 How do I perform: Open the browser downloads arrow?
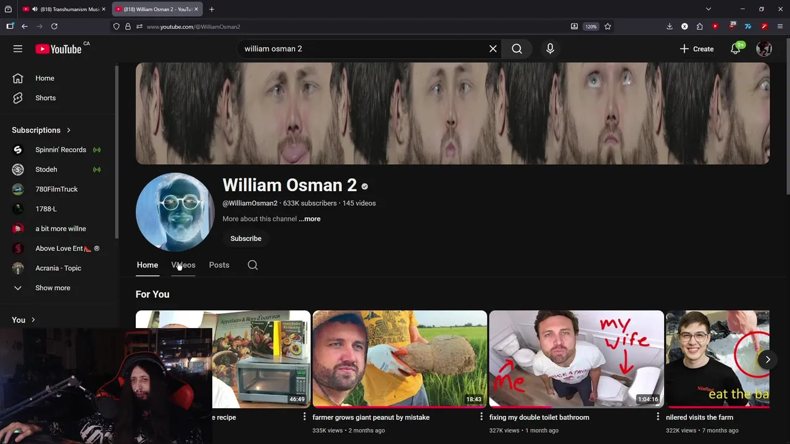pos(670,27)
